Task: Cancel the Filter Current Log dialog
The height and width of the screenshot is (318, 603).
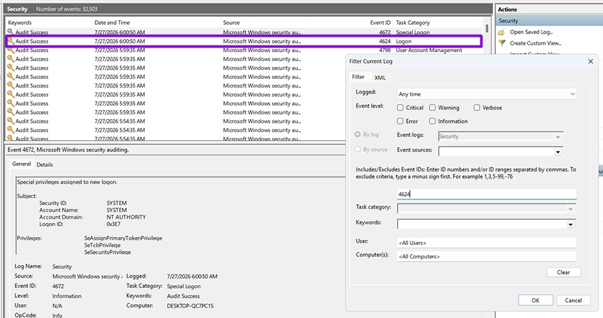Action: tap(573, 301)
